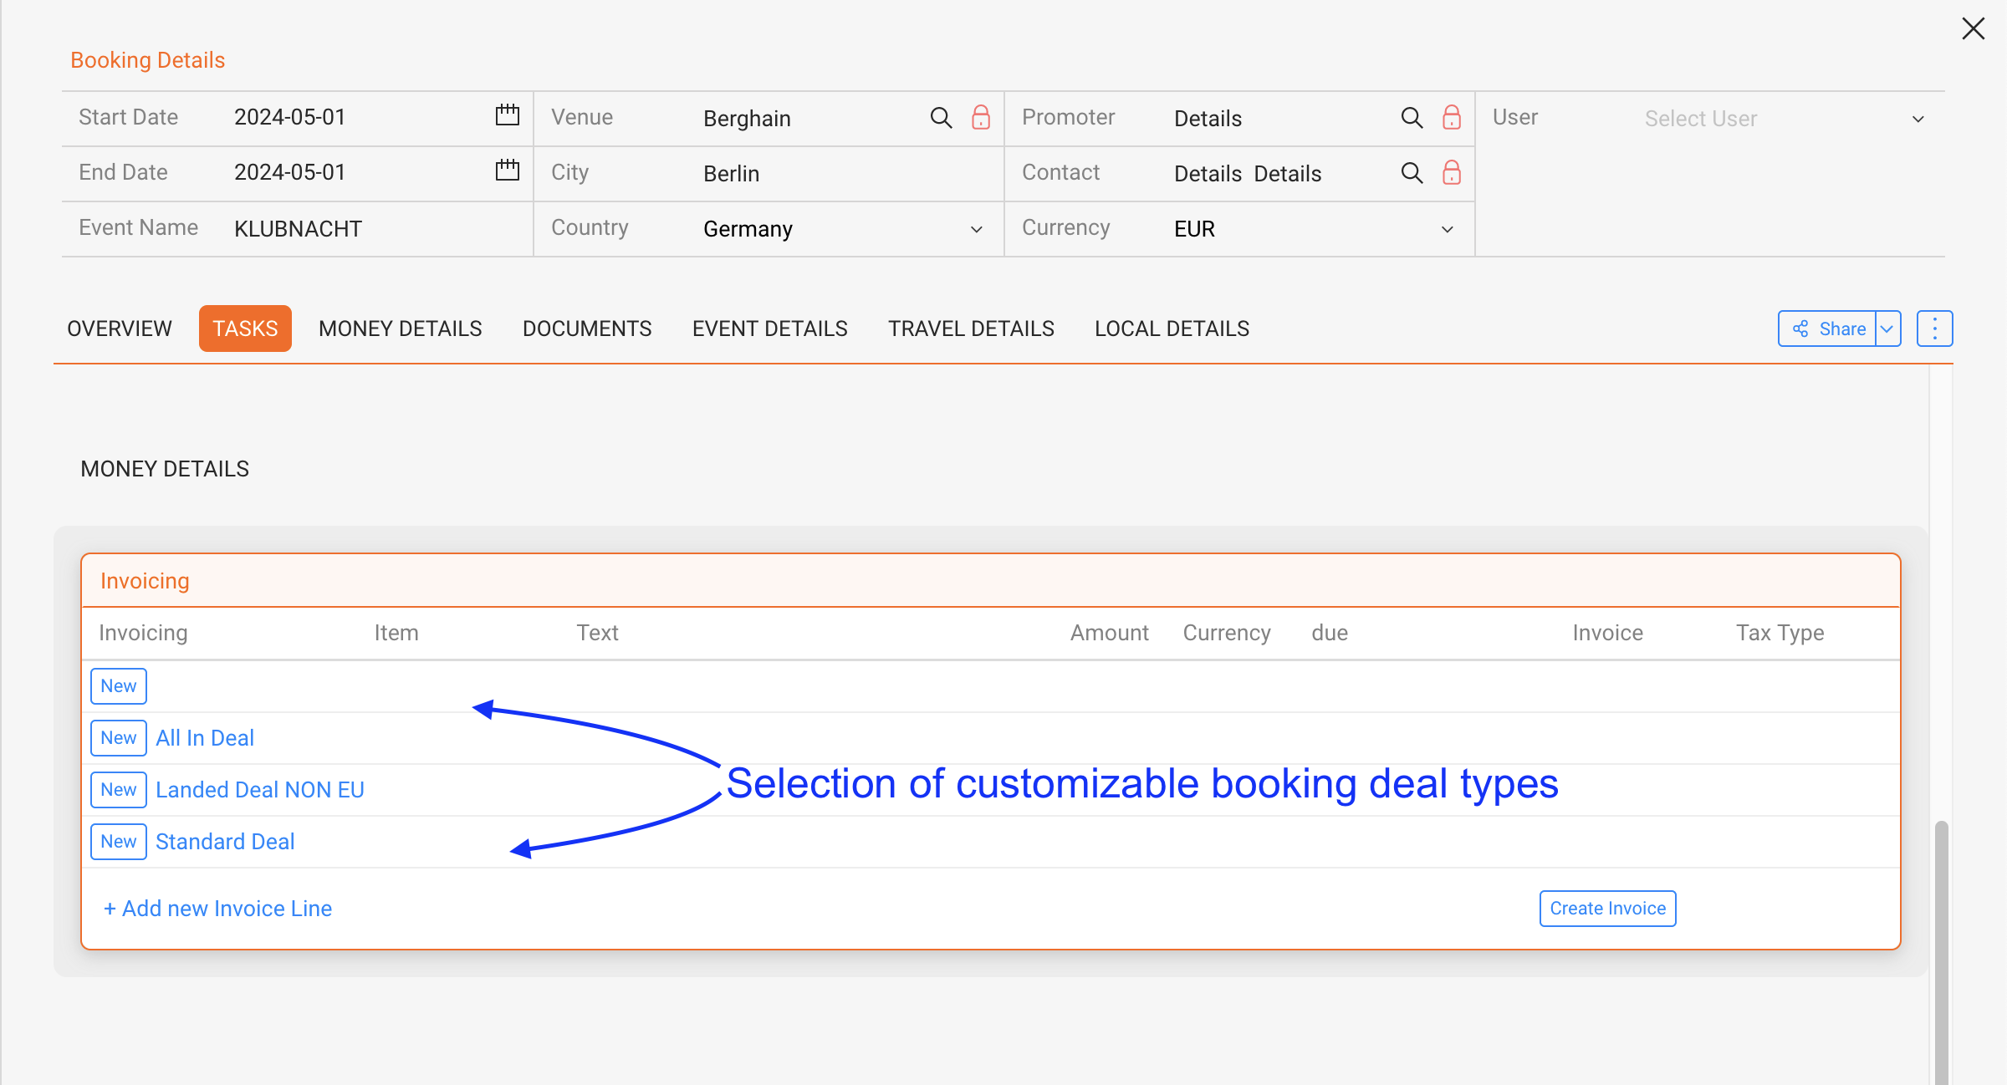Screen dimensions: 2007x1085
Task: Search for a Venue using magnifier
Action: [941, 118]
